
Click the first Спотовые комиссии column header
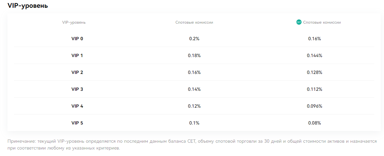[194, 22]
